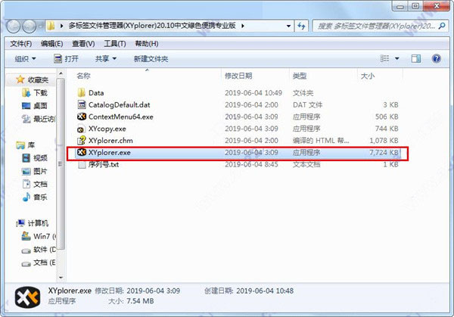The height and width of the screenshot is (317, 454).
Task: Click the large XYplorer icon in details pane
Action: pos(27,297)
